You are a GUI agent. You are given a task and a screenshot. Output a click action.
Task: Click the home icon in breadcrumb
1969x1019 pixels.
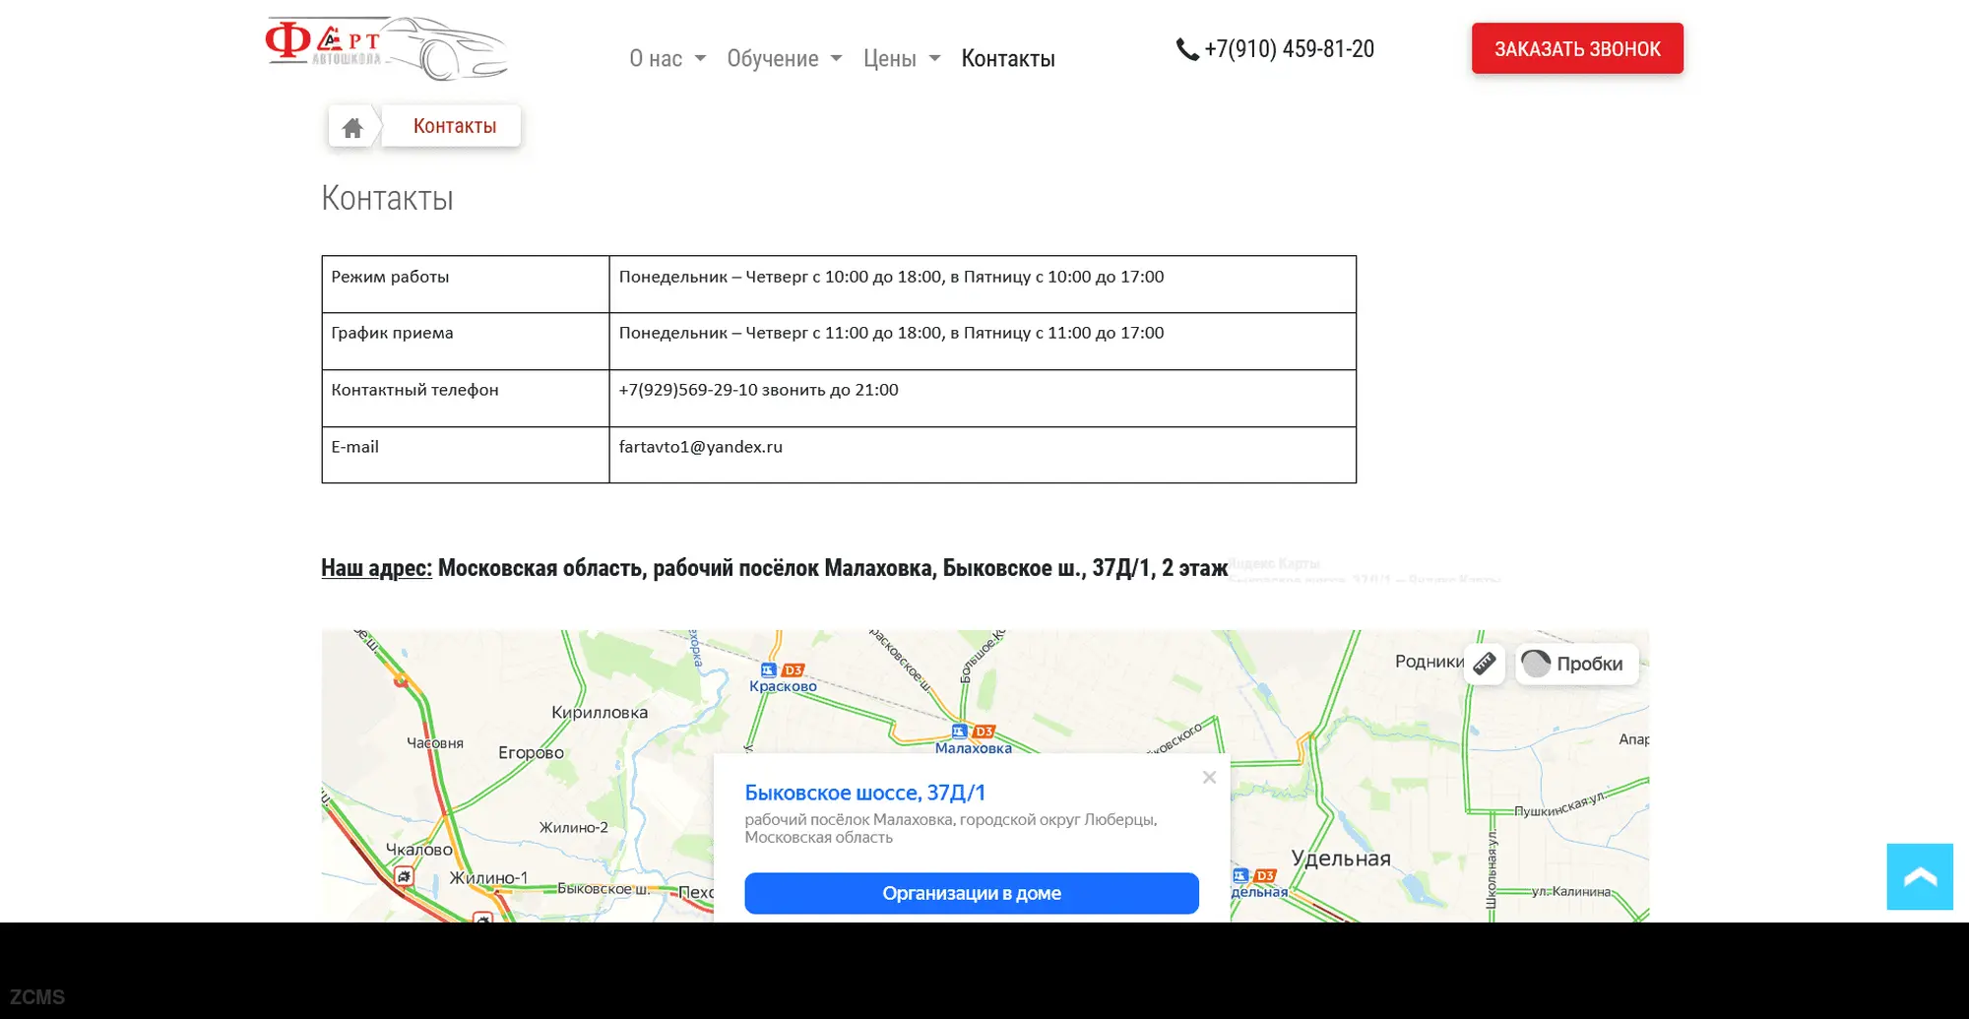click(x=352, y=127)
